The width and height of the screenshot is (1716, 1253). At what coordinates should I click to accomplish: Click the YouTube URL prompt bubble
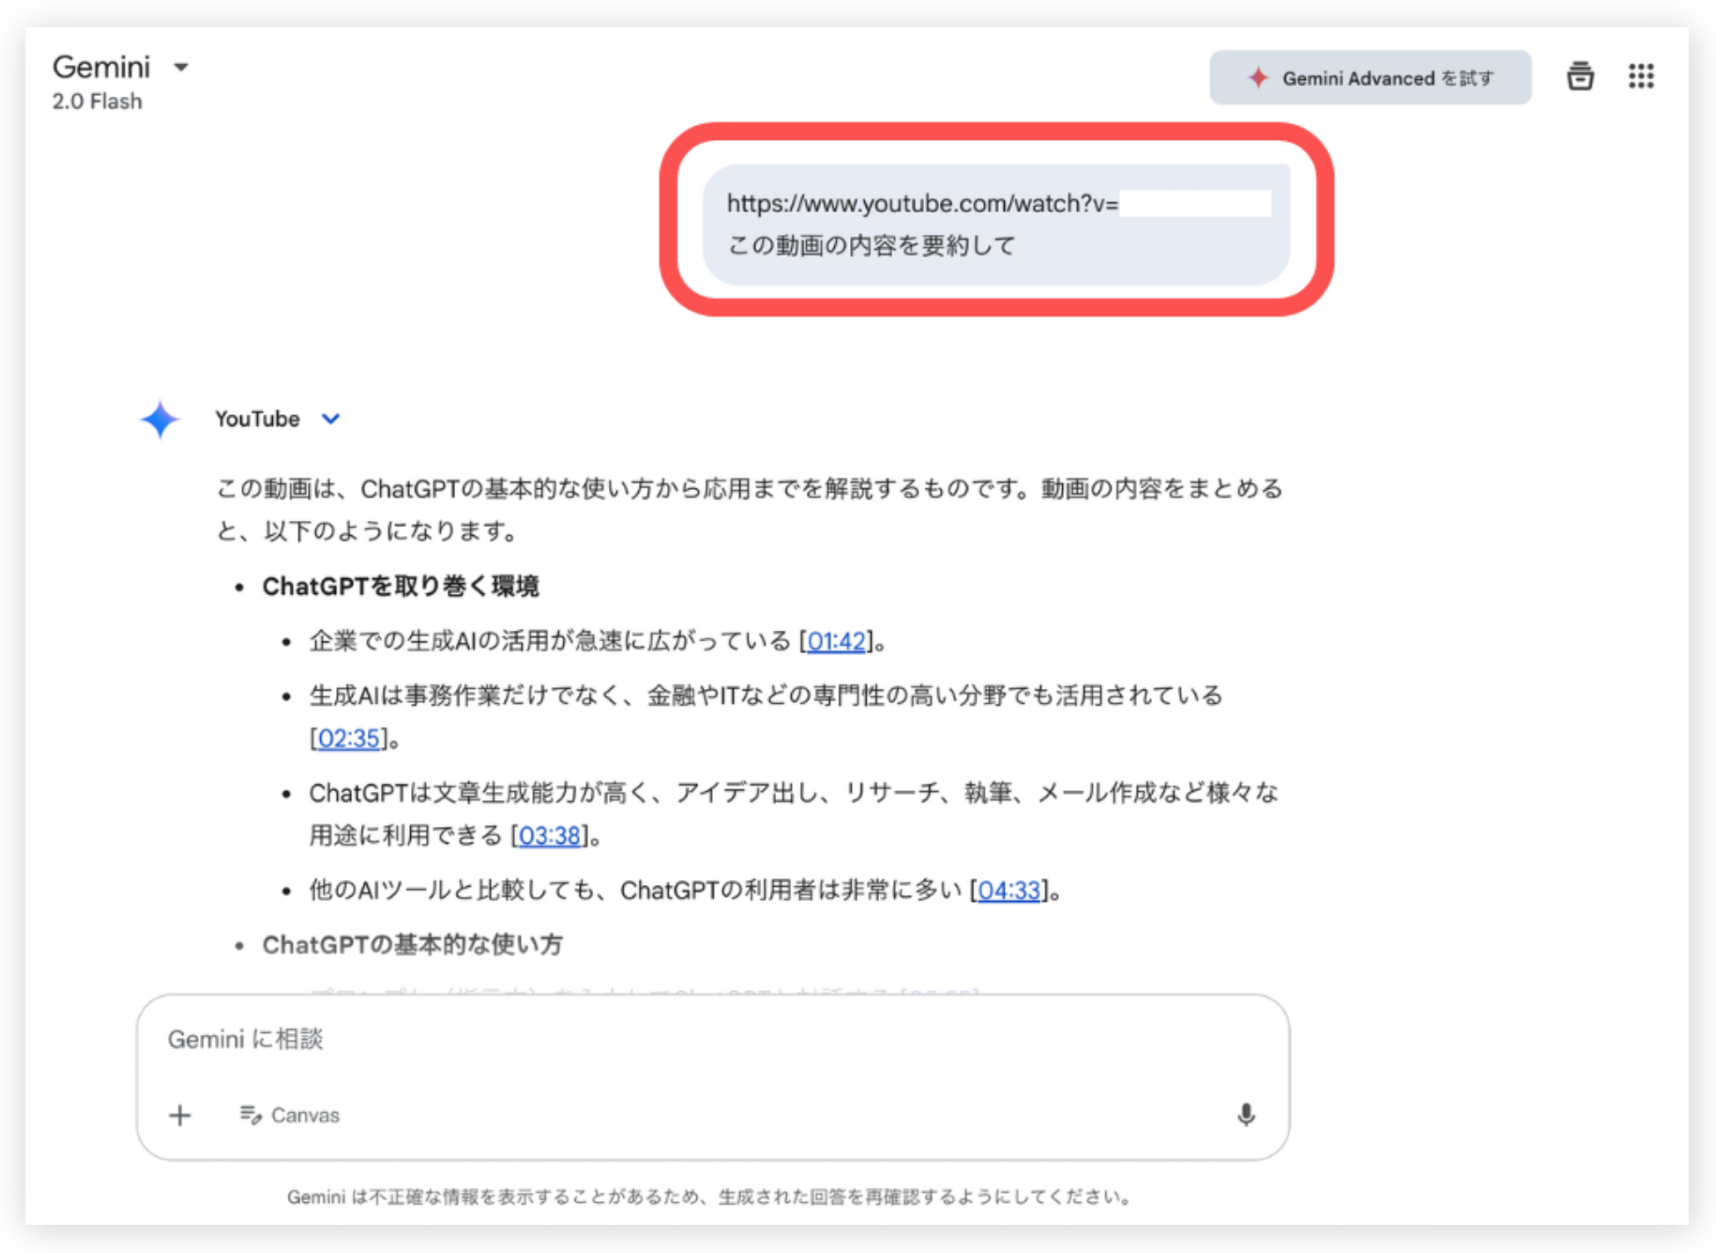995,224
